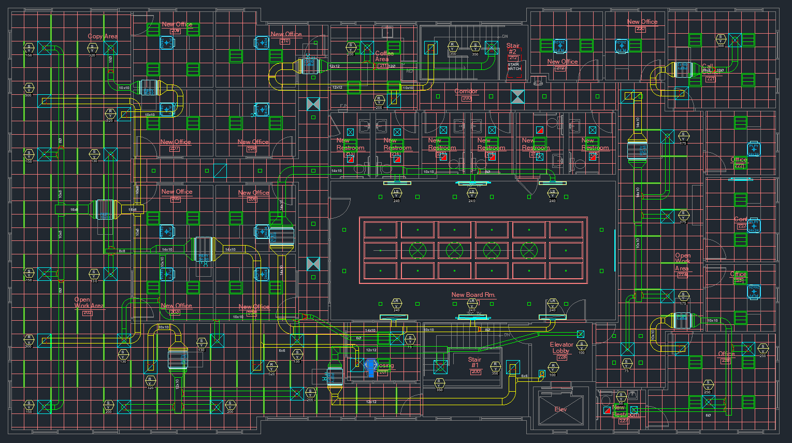Select the supply diffuser symbol in the Coffee Area

[x=367, y=48]
